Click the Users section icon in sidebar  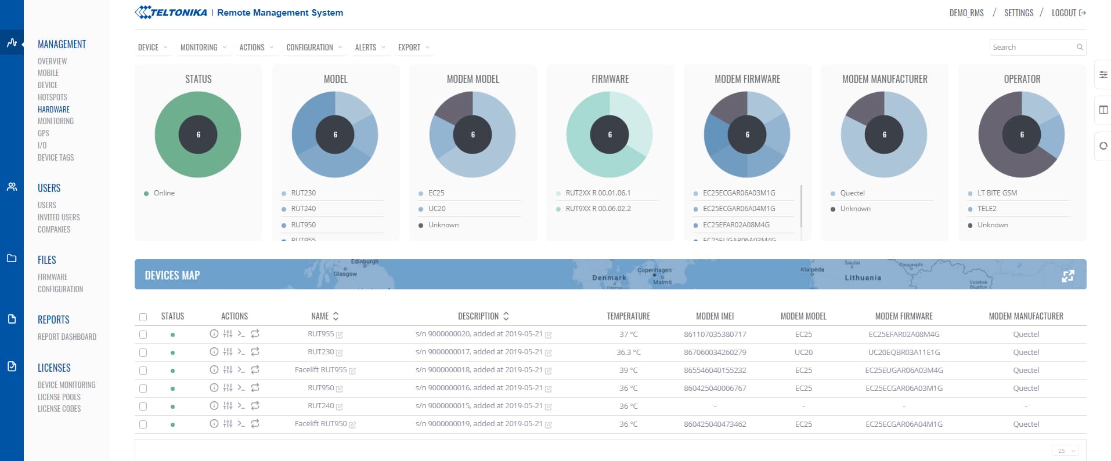point(12,187)
